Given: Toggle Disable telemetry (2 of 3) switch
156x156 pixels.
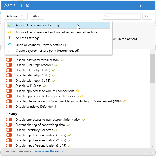Looking at the screenshot, I should click(9, 75).
